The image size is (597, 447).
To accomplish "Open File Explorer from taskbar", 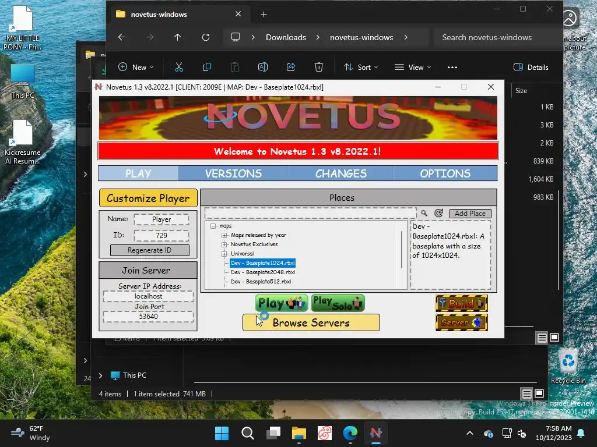I will point(299,433).
